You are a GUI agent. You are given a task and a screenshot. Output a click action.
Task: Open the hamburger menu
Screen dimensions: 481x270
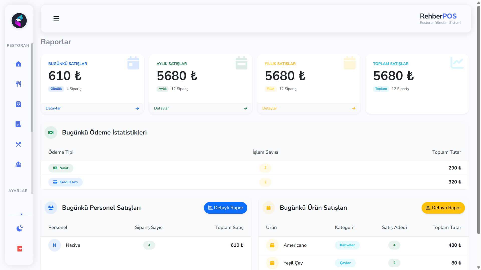(x=56, y=19)
